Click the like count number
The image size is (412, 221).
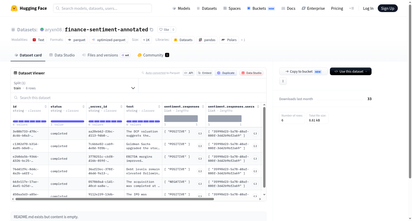[x=173, y=30]
